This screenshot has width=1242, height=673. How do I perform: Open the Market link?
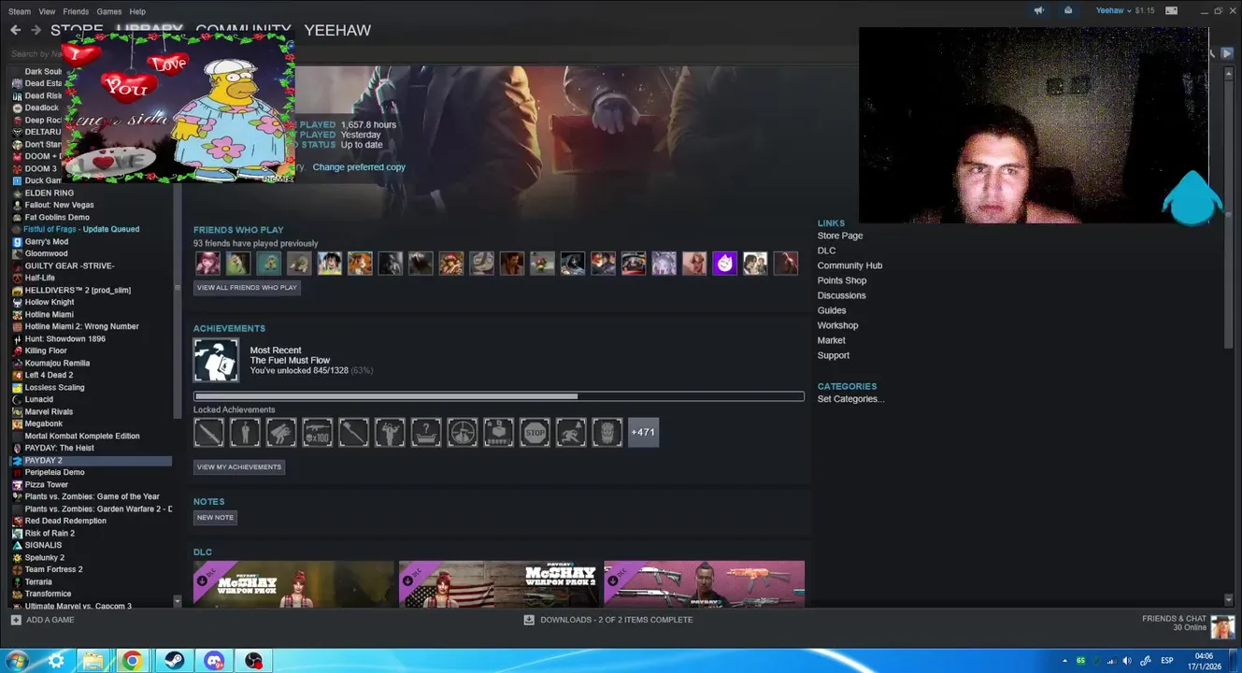(831, 340)
